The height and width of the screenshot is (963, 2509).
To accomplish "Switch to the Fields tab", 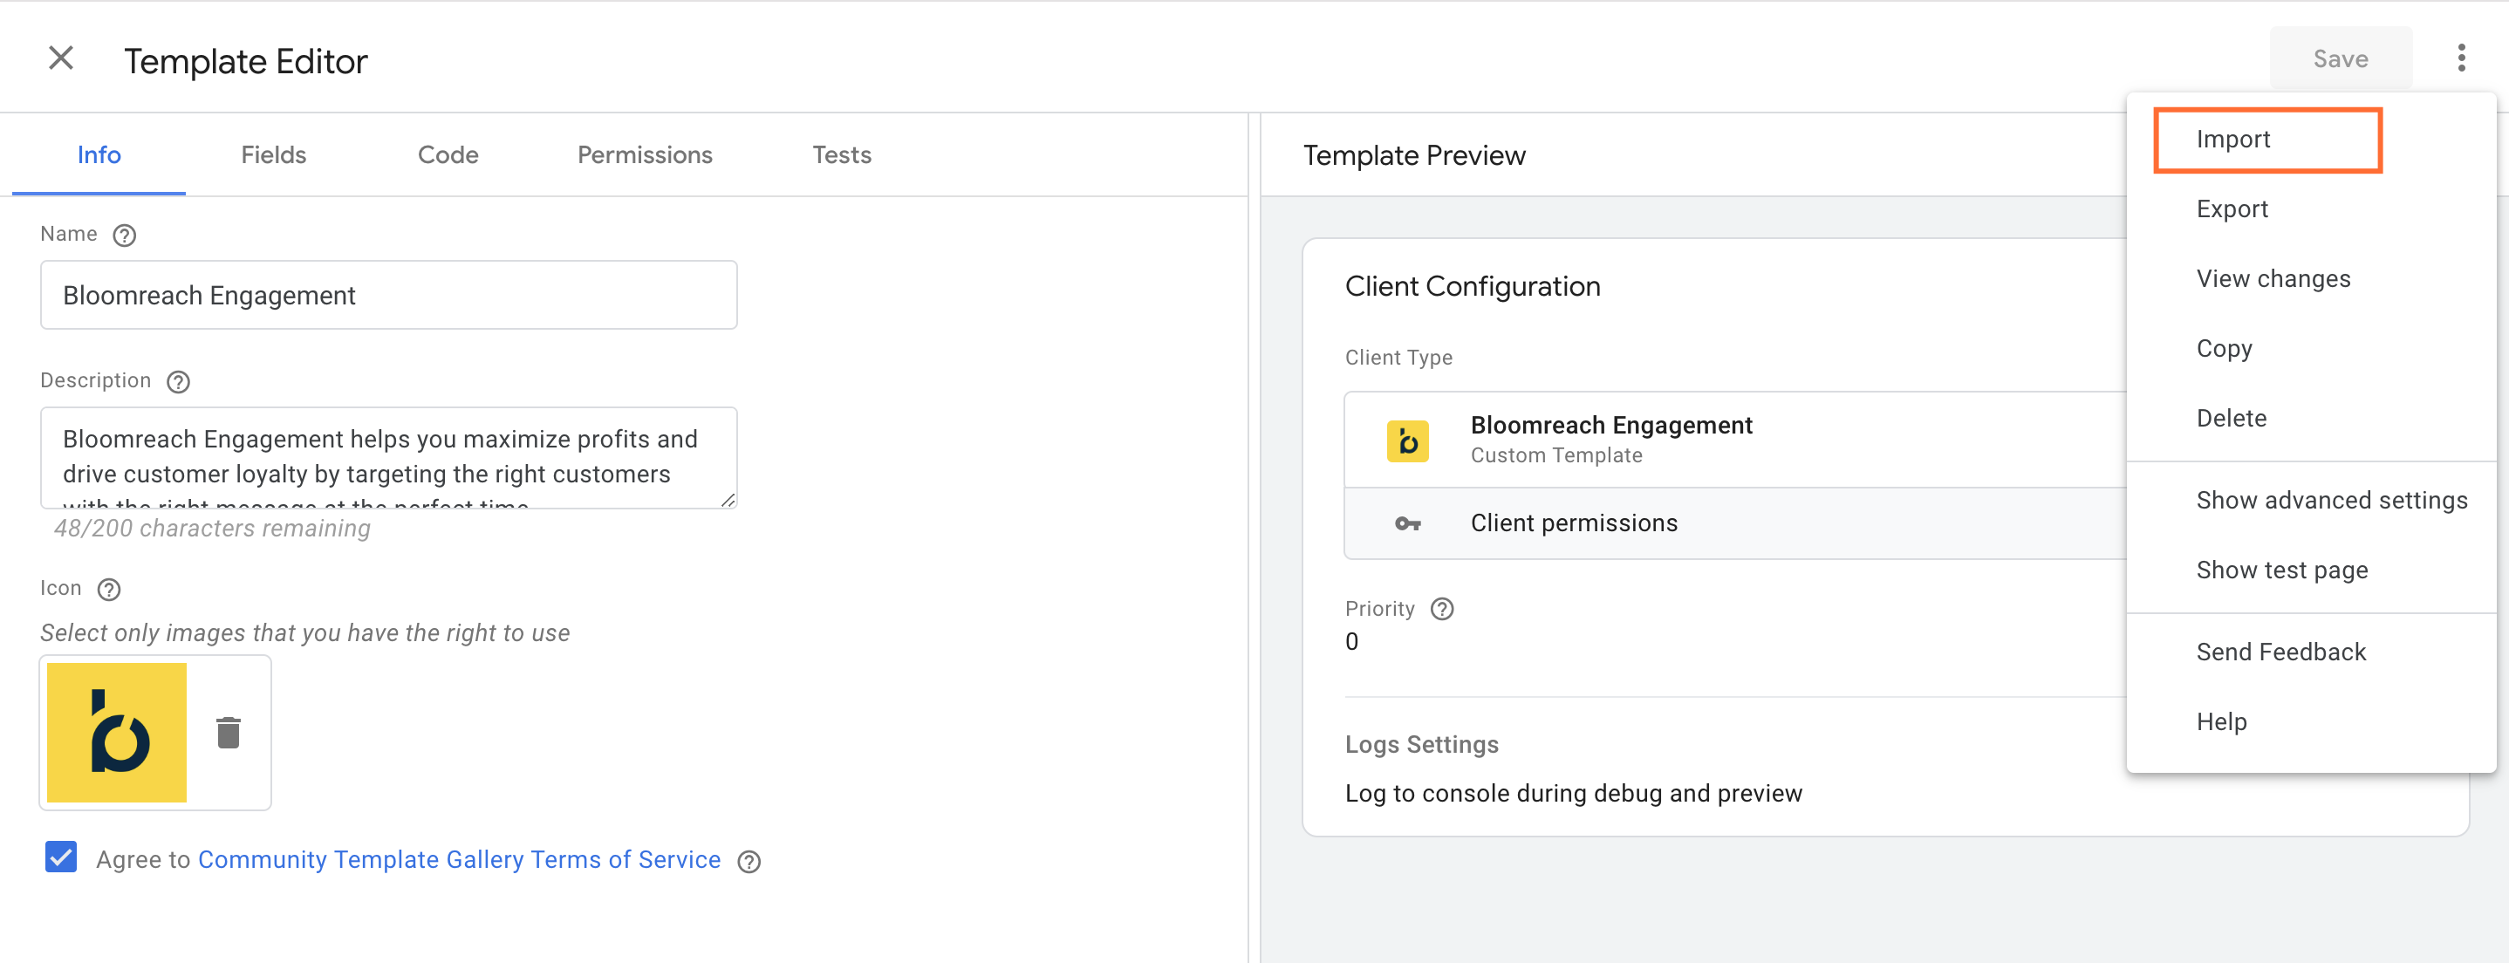I will click(x=274, y=154).
